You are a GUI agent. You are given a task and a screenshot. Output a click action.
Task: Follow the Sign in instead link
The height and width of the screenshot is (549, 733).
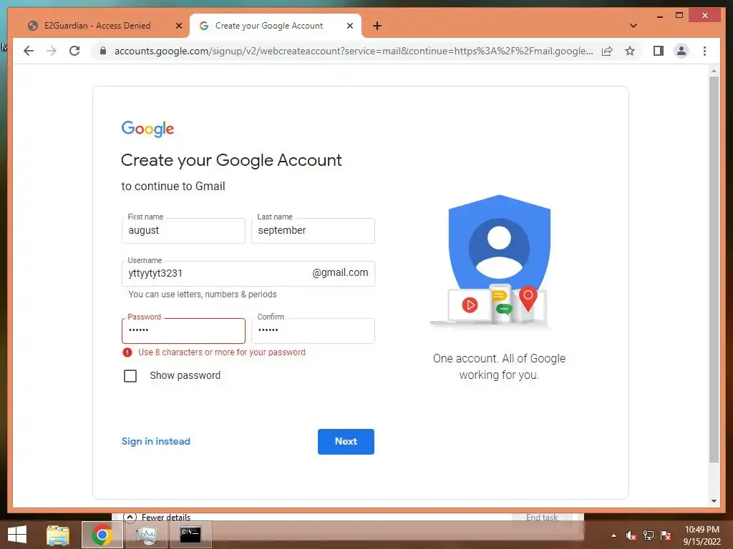pos(155,442)
